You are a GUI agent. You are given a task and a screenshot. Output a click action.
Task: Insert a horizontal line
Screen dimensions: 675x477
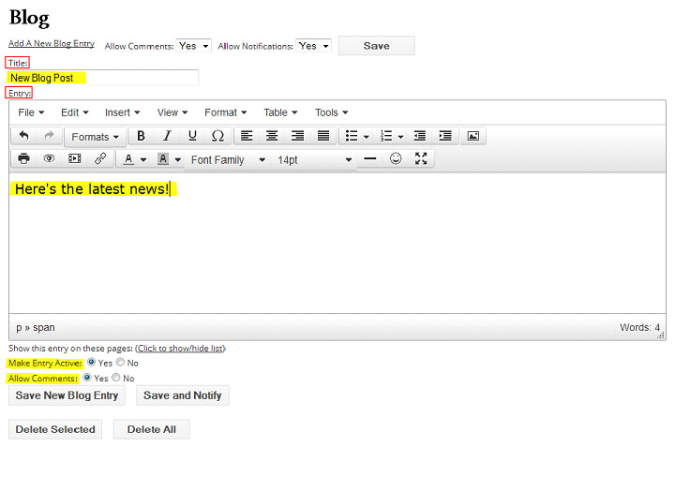(369, 159)
